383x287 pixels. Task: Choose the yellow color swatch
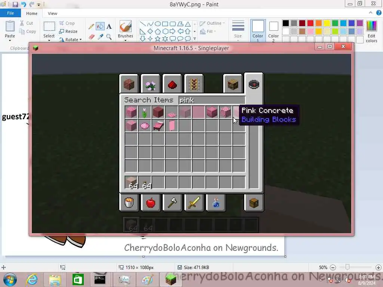327,23
